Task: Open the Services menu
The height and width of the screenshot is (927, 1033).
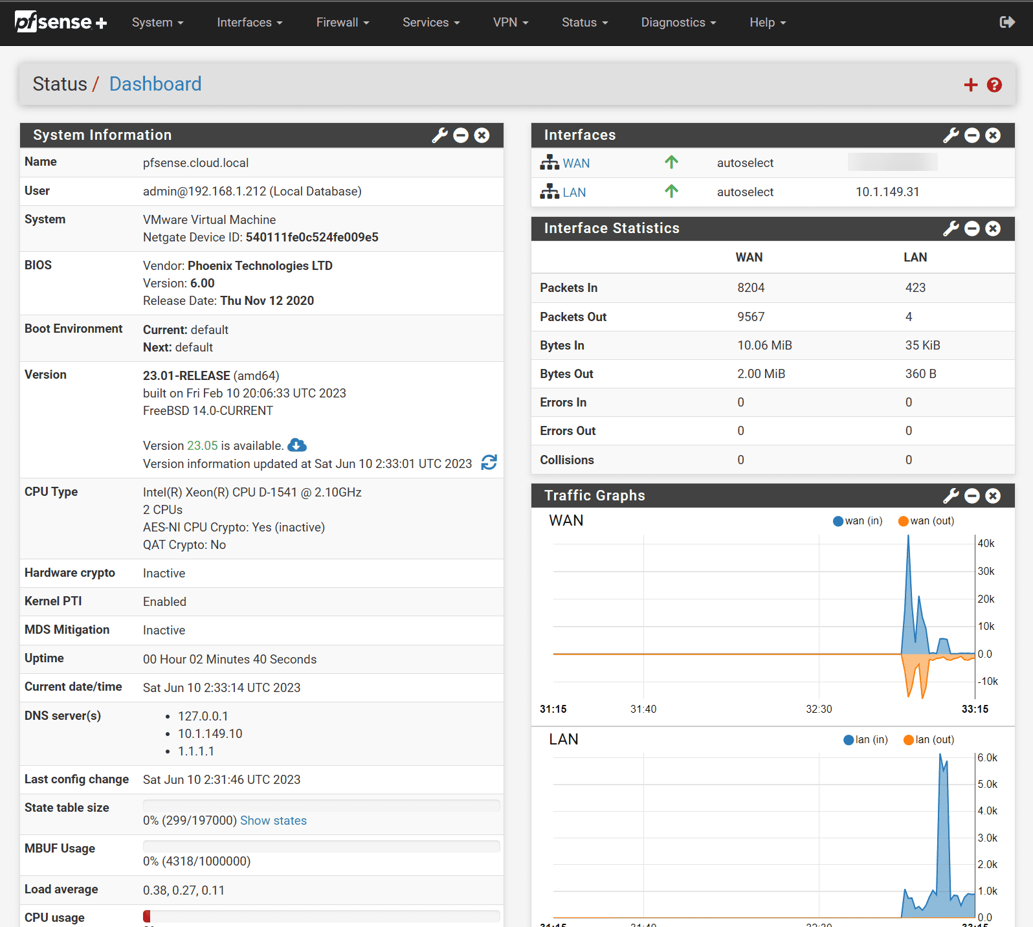Action: point(431,23)
